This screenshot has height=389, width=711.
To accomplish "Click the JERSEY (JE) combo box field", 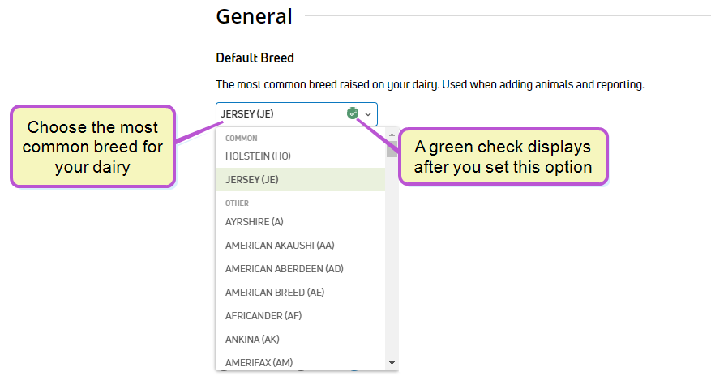I will pos(297,114).
